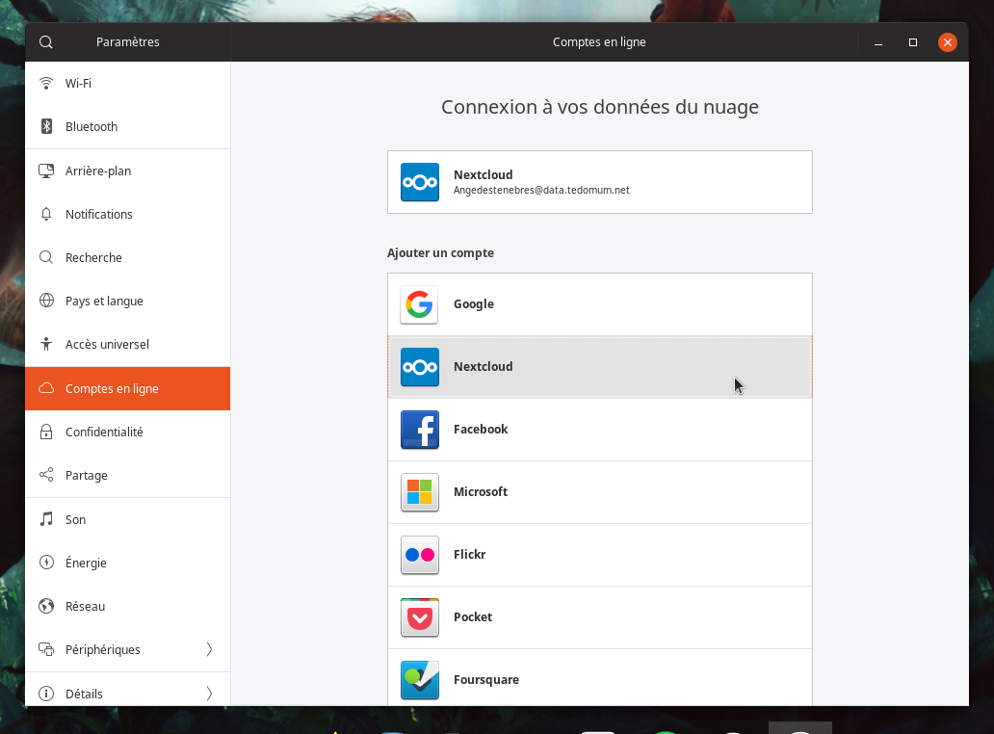The height and width of the screenshot is (734, 994).
Task: Open the Notifications settings panel
Action: 99,215
